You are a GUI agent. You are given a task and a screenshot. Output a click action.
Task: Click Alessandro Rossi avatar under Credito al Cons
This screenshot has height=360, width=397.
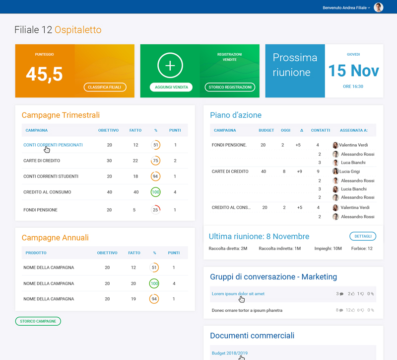coord(335,217)
